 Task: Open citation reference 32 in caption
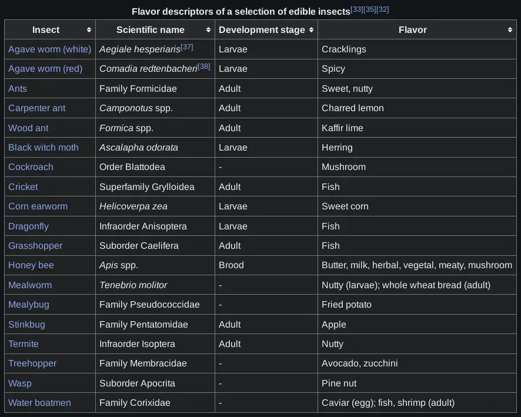tap(383, 9)
